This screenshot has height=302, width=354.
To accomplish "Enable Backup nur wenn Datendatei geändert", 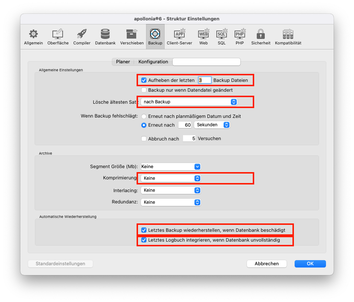I will pos(144,90).
